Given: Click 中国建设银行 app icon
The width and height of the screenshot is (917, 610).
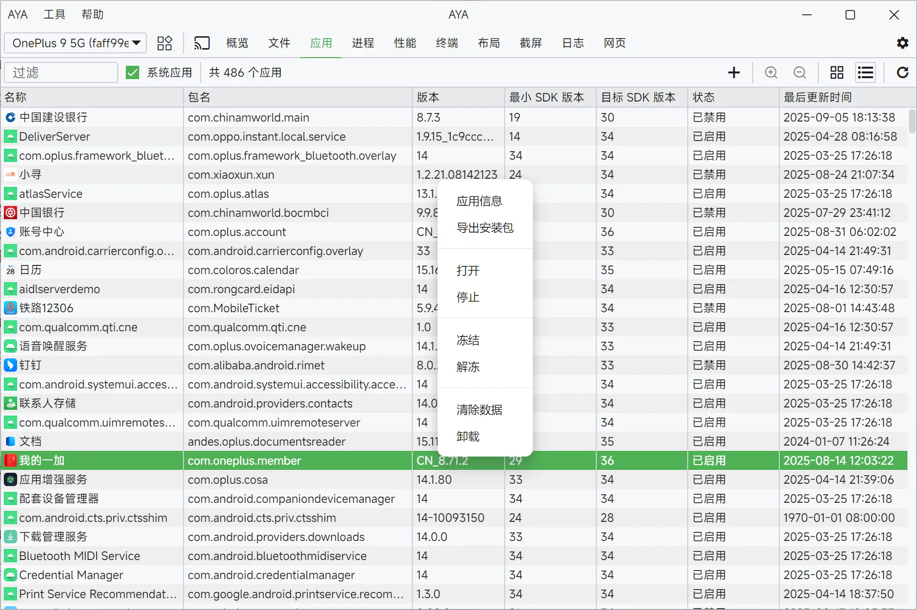Looking at the screenshot, I should (10, 117).
